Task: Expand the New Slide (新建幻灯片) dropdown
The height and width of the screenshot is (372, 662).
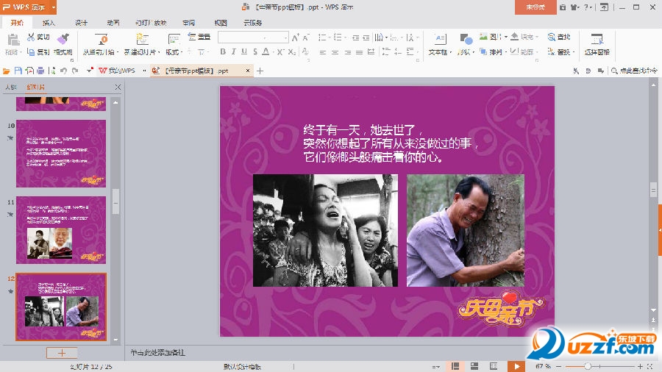Action: coord(159,53)
